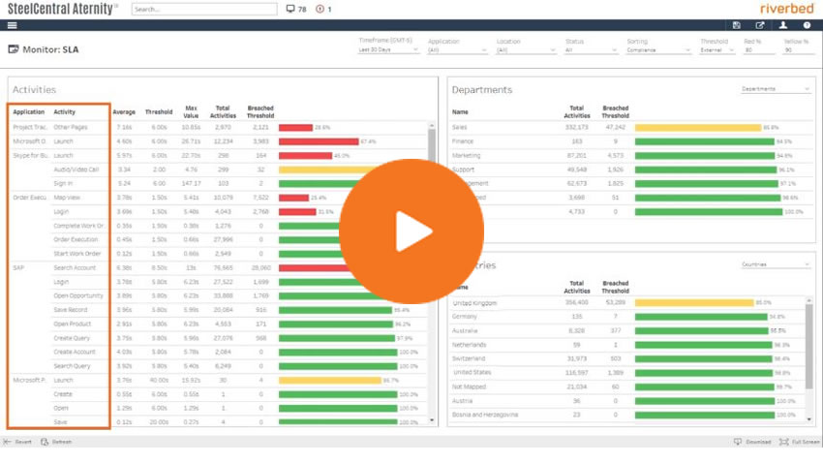Image resolution: width=823 pixels, height=463 pixels.
Task: Click the Red % input field
Action: (759, 49)
